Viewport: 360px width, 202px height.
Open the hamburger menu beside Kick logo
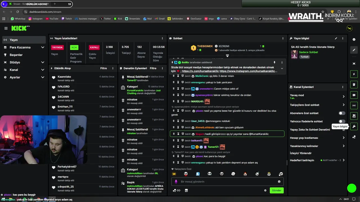point(6,28)
